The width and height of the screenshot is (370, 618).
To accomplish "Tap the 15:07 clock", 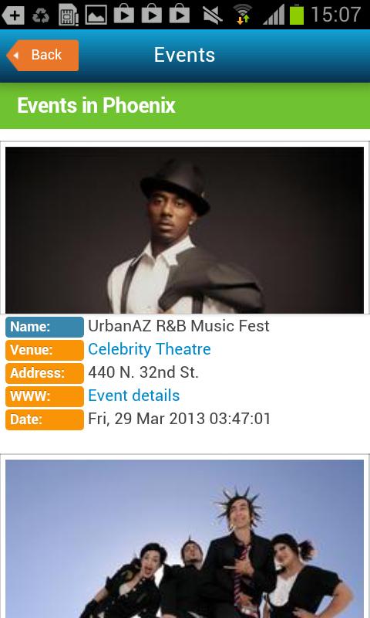I will pyautogui.click(x=336, y=15).
